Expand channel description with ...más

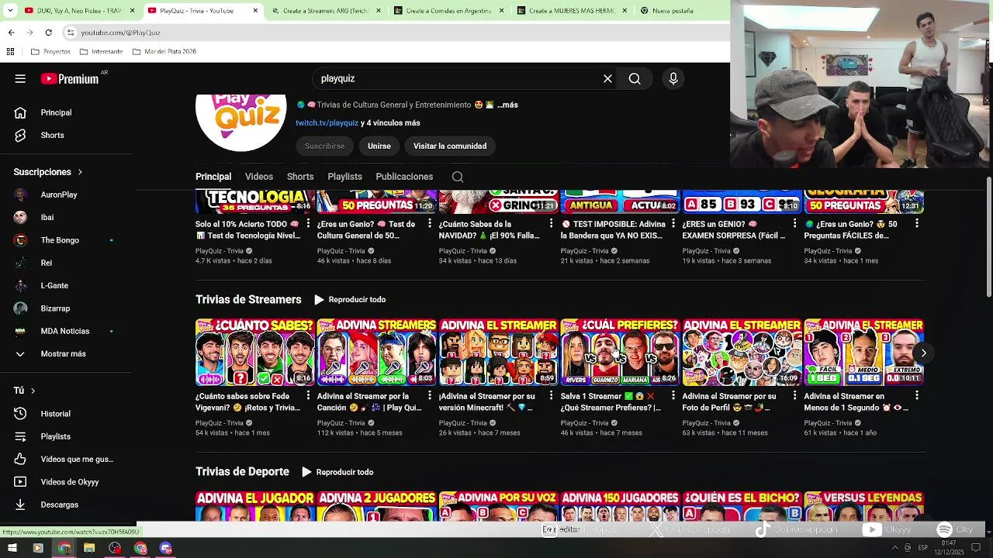click(x=507, y=105)
